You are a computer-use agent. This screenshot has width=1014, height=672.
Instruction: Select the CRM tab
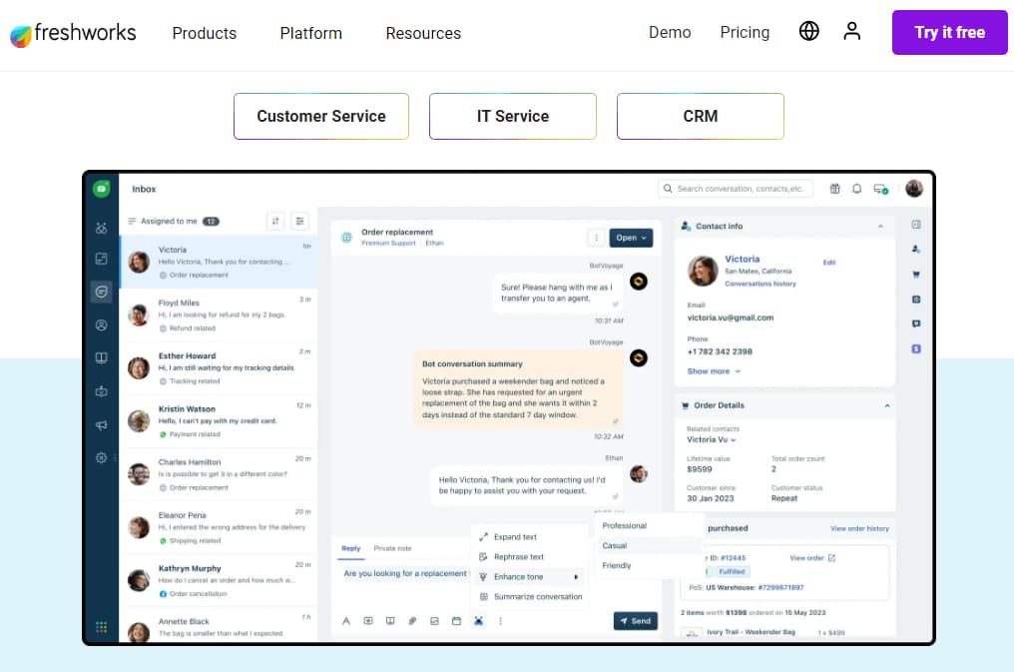click(x=701, y=117)
